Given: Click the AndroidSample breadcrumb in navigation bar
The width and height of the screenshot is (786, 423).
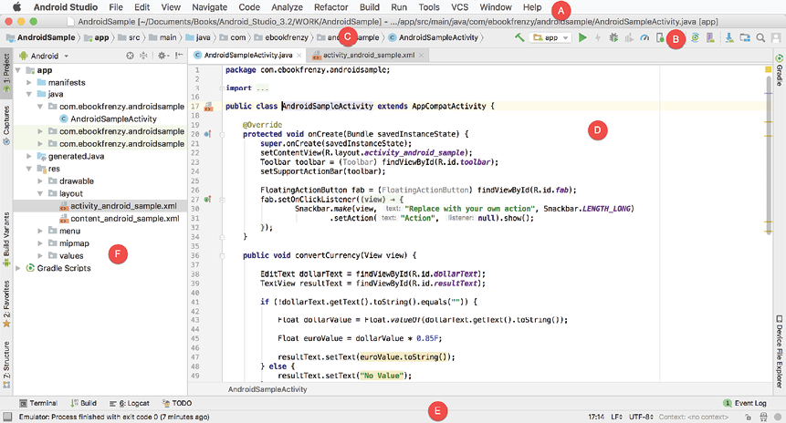Looking at the screenshot, I should click(x=40, y=37).
